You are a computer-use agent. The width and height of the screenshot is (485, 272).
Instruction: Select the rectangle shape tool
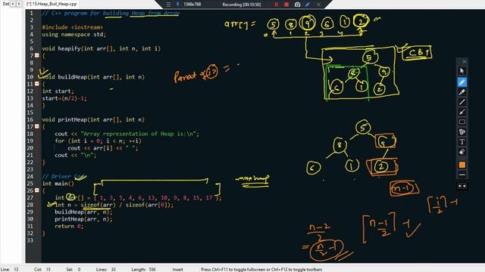462,122
